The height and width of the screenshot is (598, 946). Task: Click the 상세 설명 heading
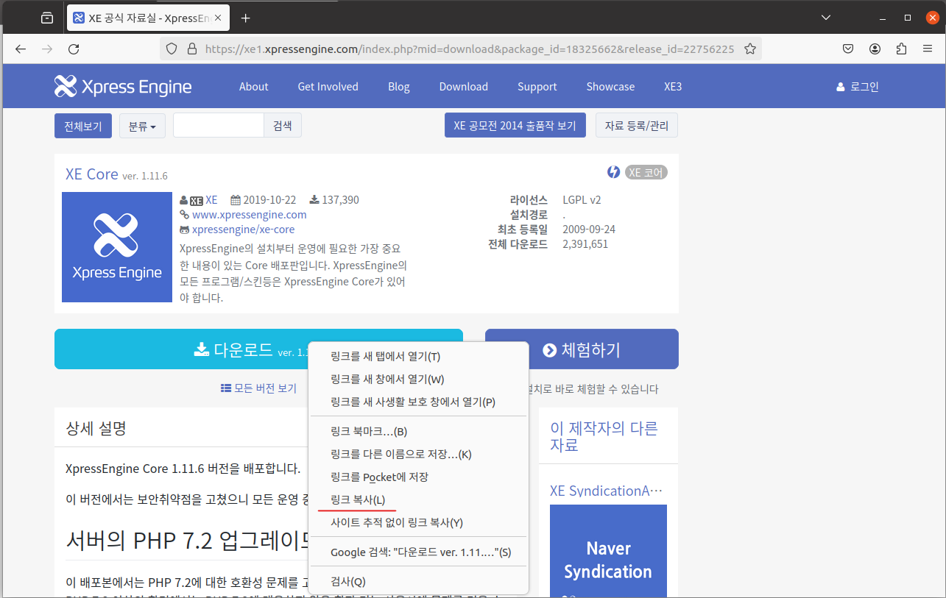click(96, 428)
